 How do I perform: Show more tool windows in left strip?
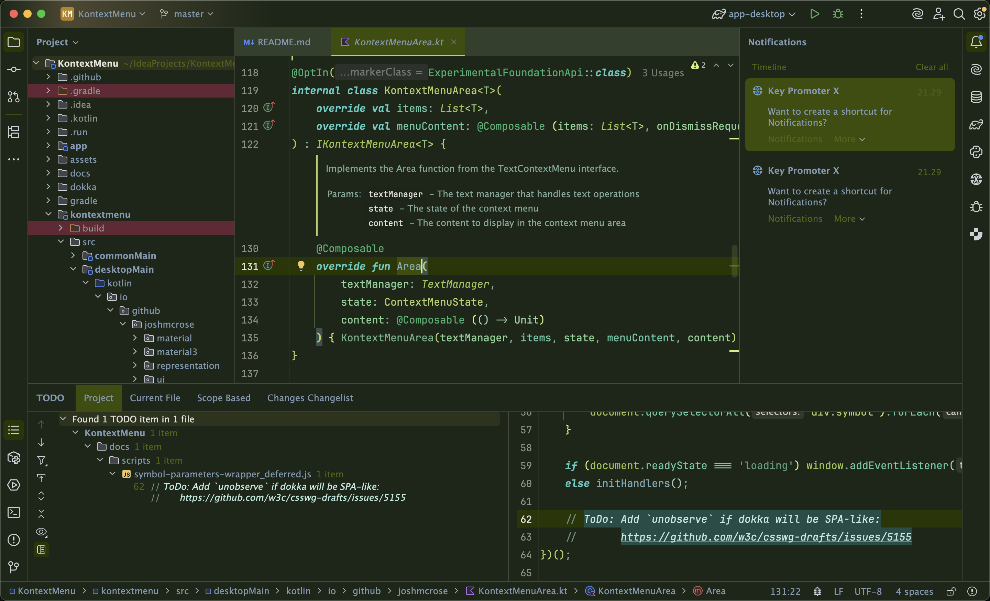pos(14,159)
